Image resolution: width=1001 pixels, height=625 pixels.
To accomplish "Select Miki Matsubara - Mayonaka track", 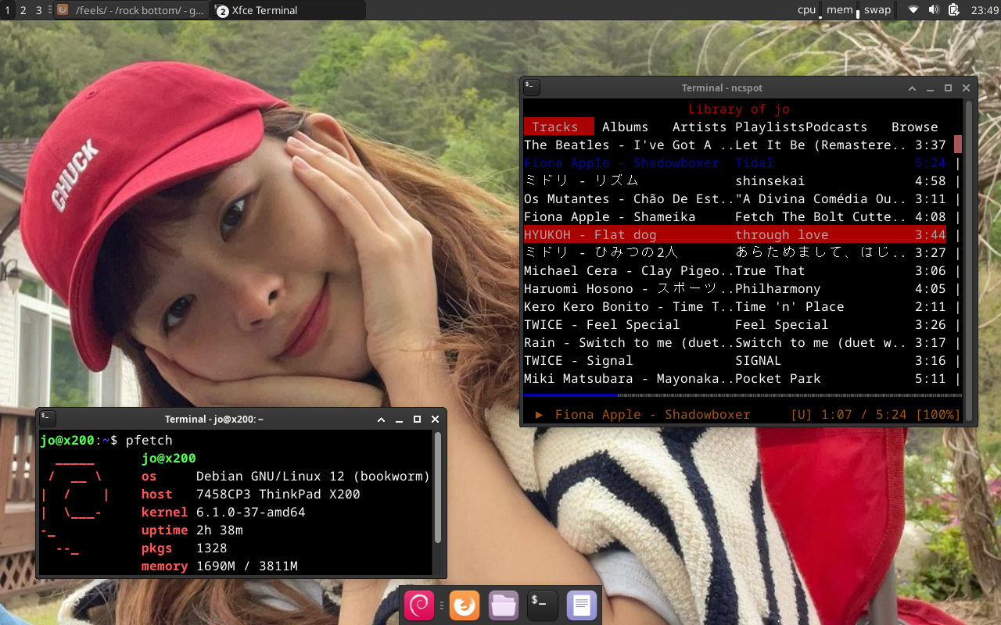I will point(735,378).
